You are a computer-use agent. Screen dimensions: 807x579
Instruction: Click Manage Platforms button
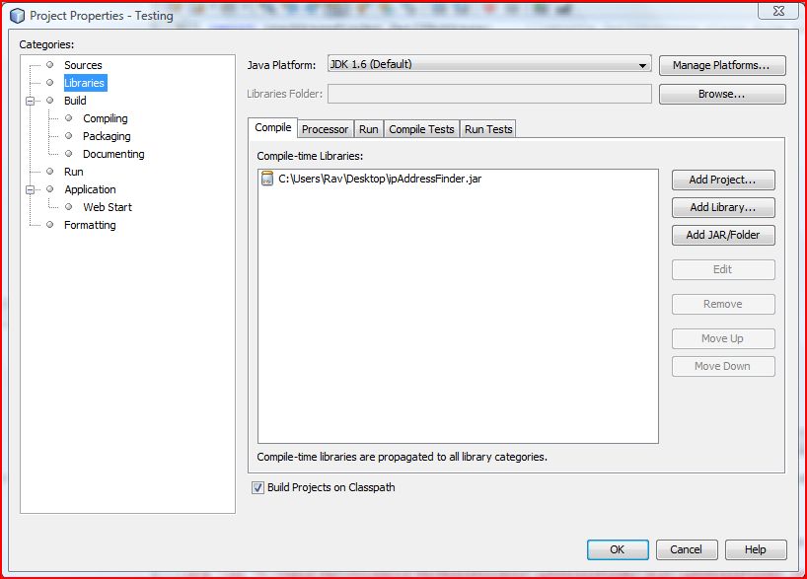(x=722, y=65)
